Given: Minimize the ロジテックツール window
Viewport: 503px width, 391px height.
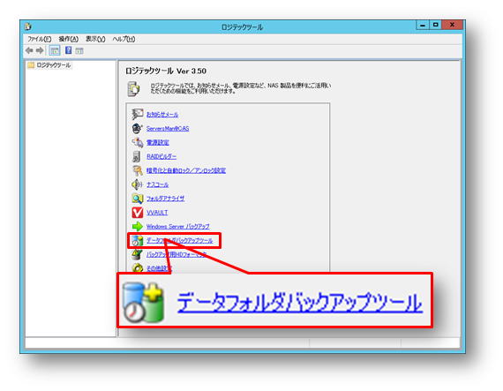Looking at the screenshot, I should [x=423, y=25].
